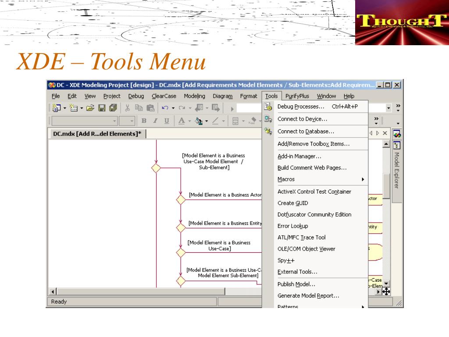Click the New Project toolbar icon
This screenshot has width=449, height=337.
pyautogui.click(x=57, y=108)
